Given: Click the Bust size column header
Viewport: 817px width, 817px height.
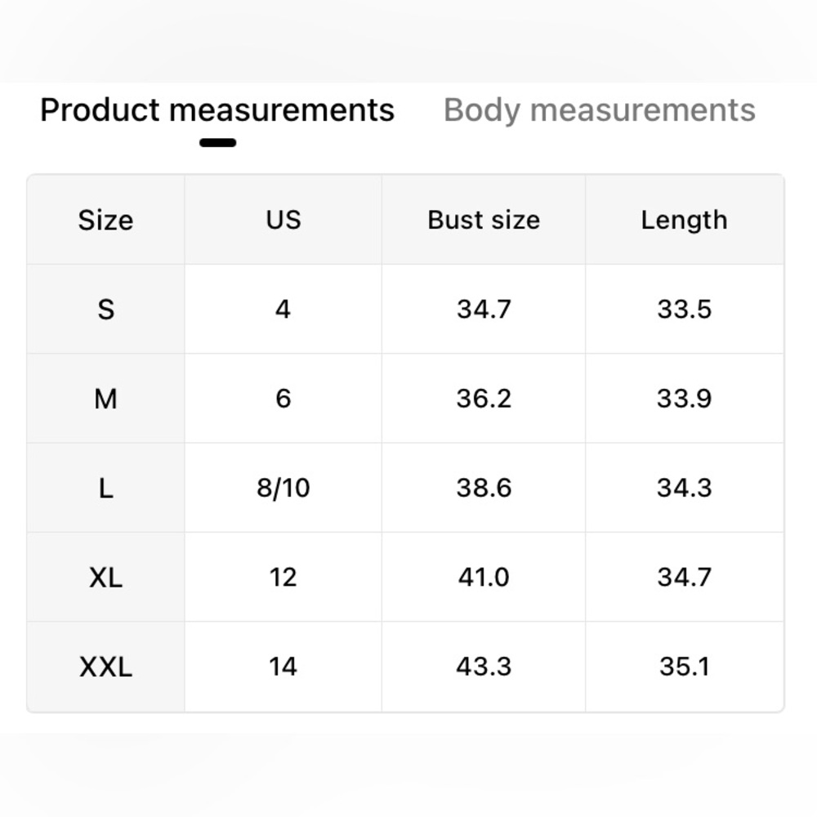Looking at the screenshot, I should 484,220.
